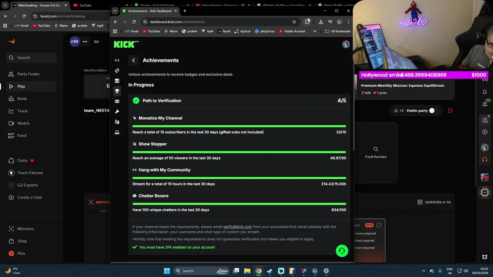Open Chrome tab search dropdown arrow
The width and height of the screenshot is (493, 277).
tap(115, 11)
